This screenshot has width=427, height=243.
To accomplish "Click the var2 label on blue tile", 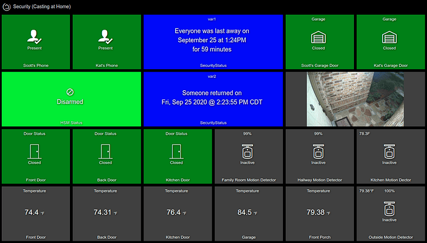I will (x=212, y=77).
